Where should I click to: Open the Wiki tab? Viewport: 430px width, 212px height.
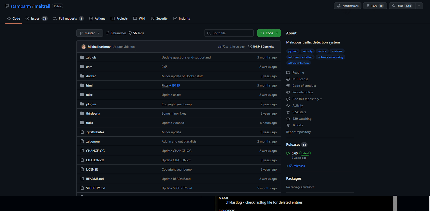(x=139, y=19)
